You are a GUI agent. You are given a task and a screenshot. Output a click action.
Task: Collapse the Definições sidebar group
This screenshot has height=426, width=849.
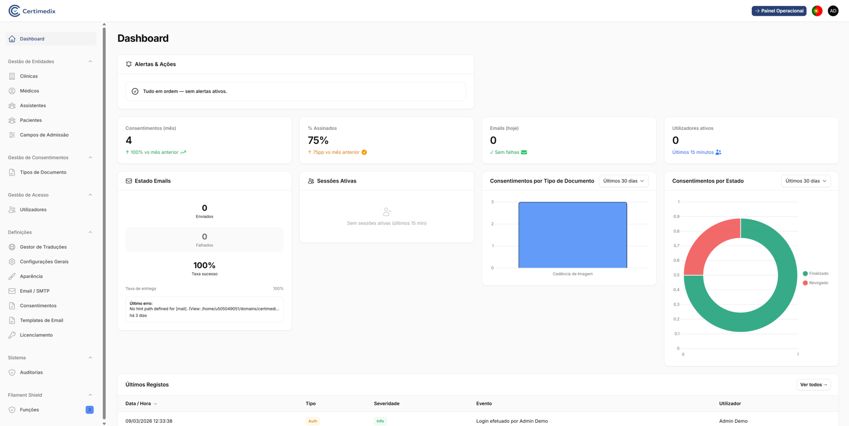tap(90, 232)
